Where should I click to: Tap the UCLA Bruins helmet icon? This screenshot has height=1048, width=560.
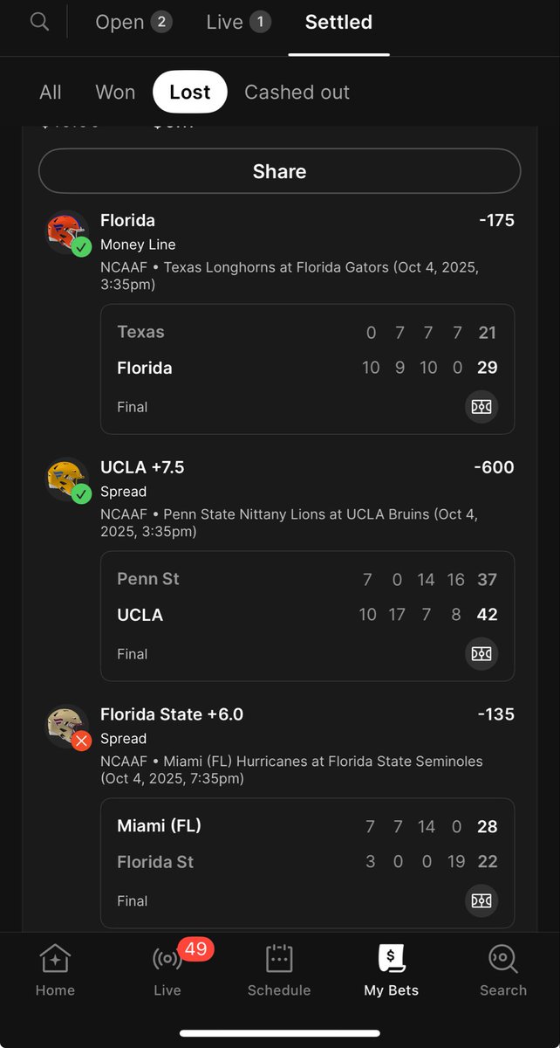point(68,479)
